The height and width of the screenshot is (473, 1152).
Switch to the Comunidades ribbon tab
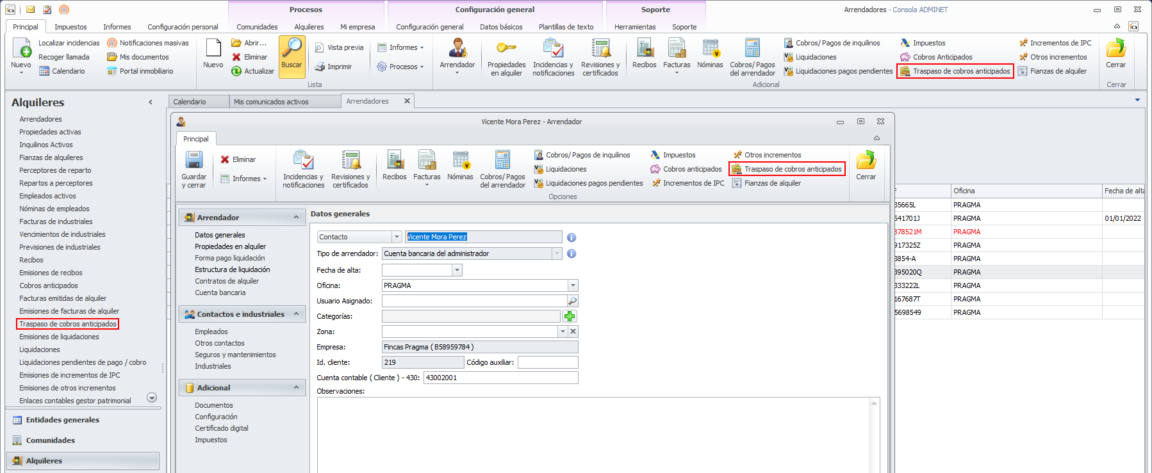[x=257, y=27]
